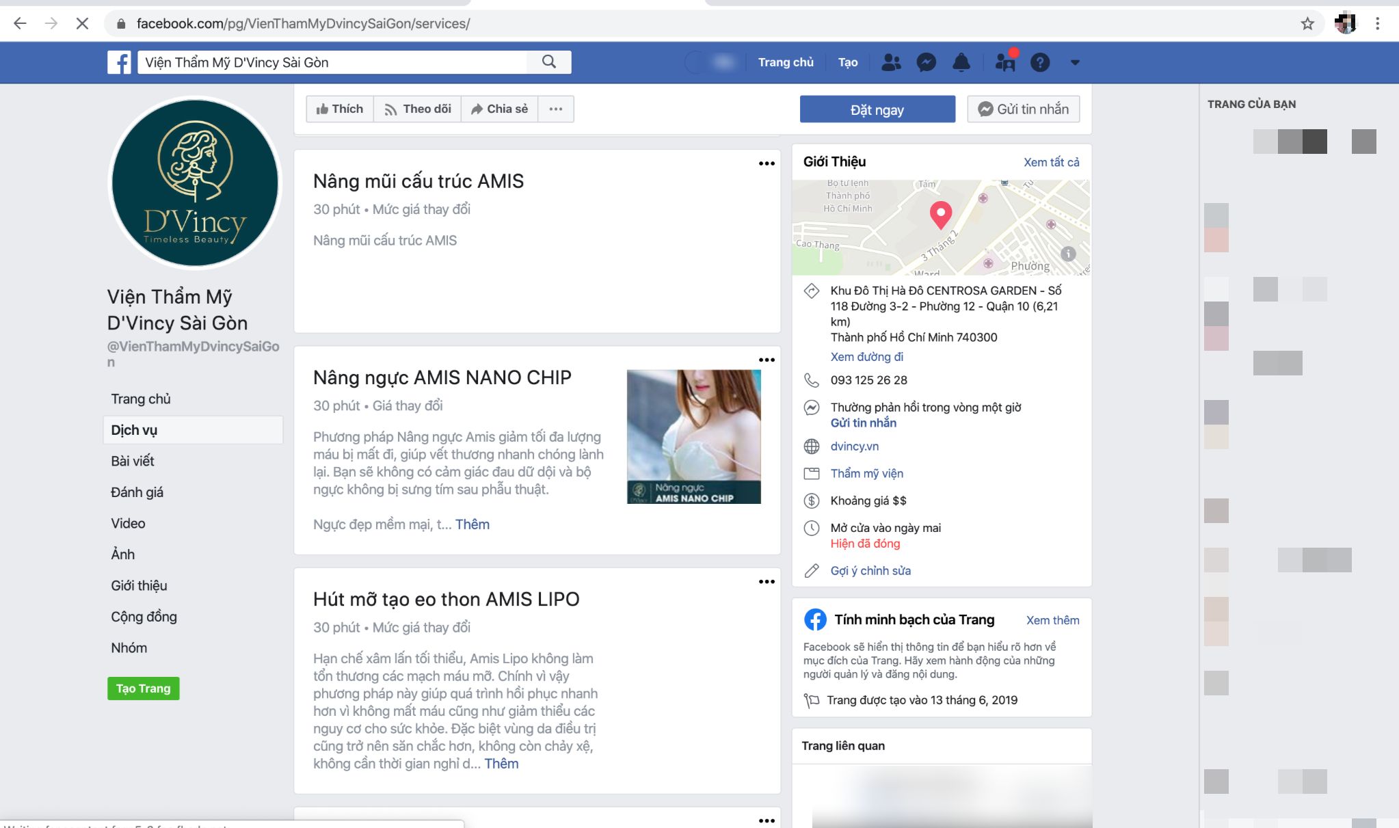1399x828 pixels.
Task: Open Bài viết sidebar tab
Action: pyautogui.click(x=133, y=461)
